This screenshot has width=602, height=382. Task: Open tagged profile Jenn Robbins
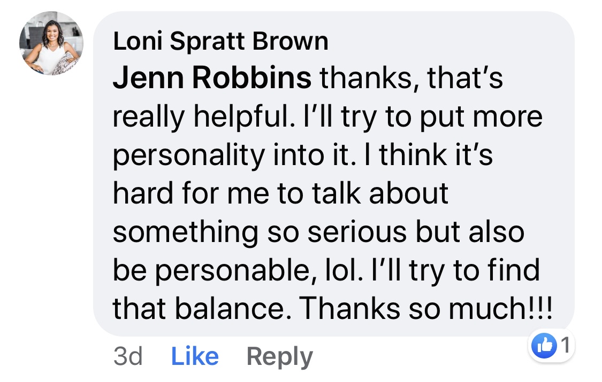[212, 78]
